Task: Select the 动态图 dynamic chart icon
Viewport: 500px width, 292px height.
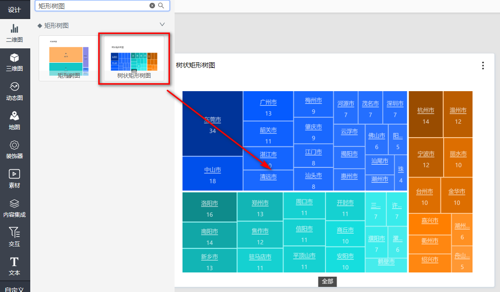Action: coord(14,91)
